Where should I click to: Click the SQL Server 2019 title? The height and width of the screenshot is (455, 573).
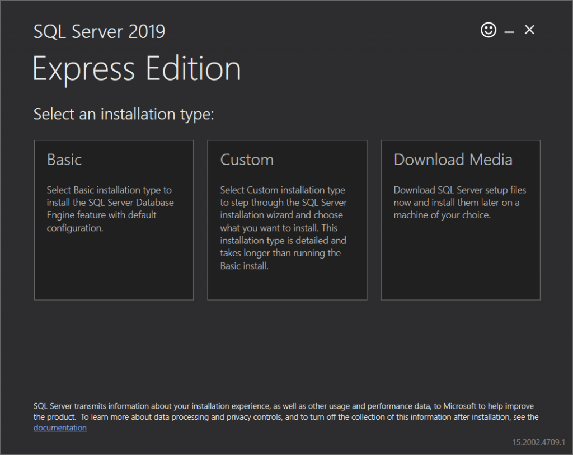pyautogui.click(x=99, y=31)
